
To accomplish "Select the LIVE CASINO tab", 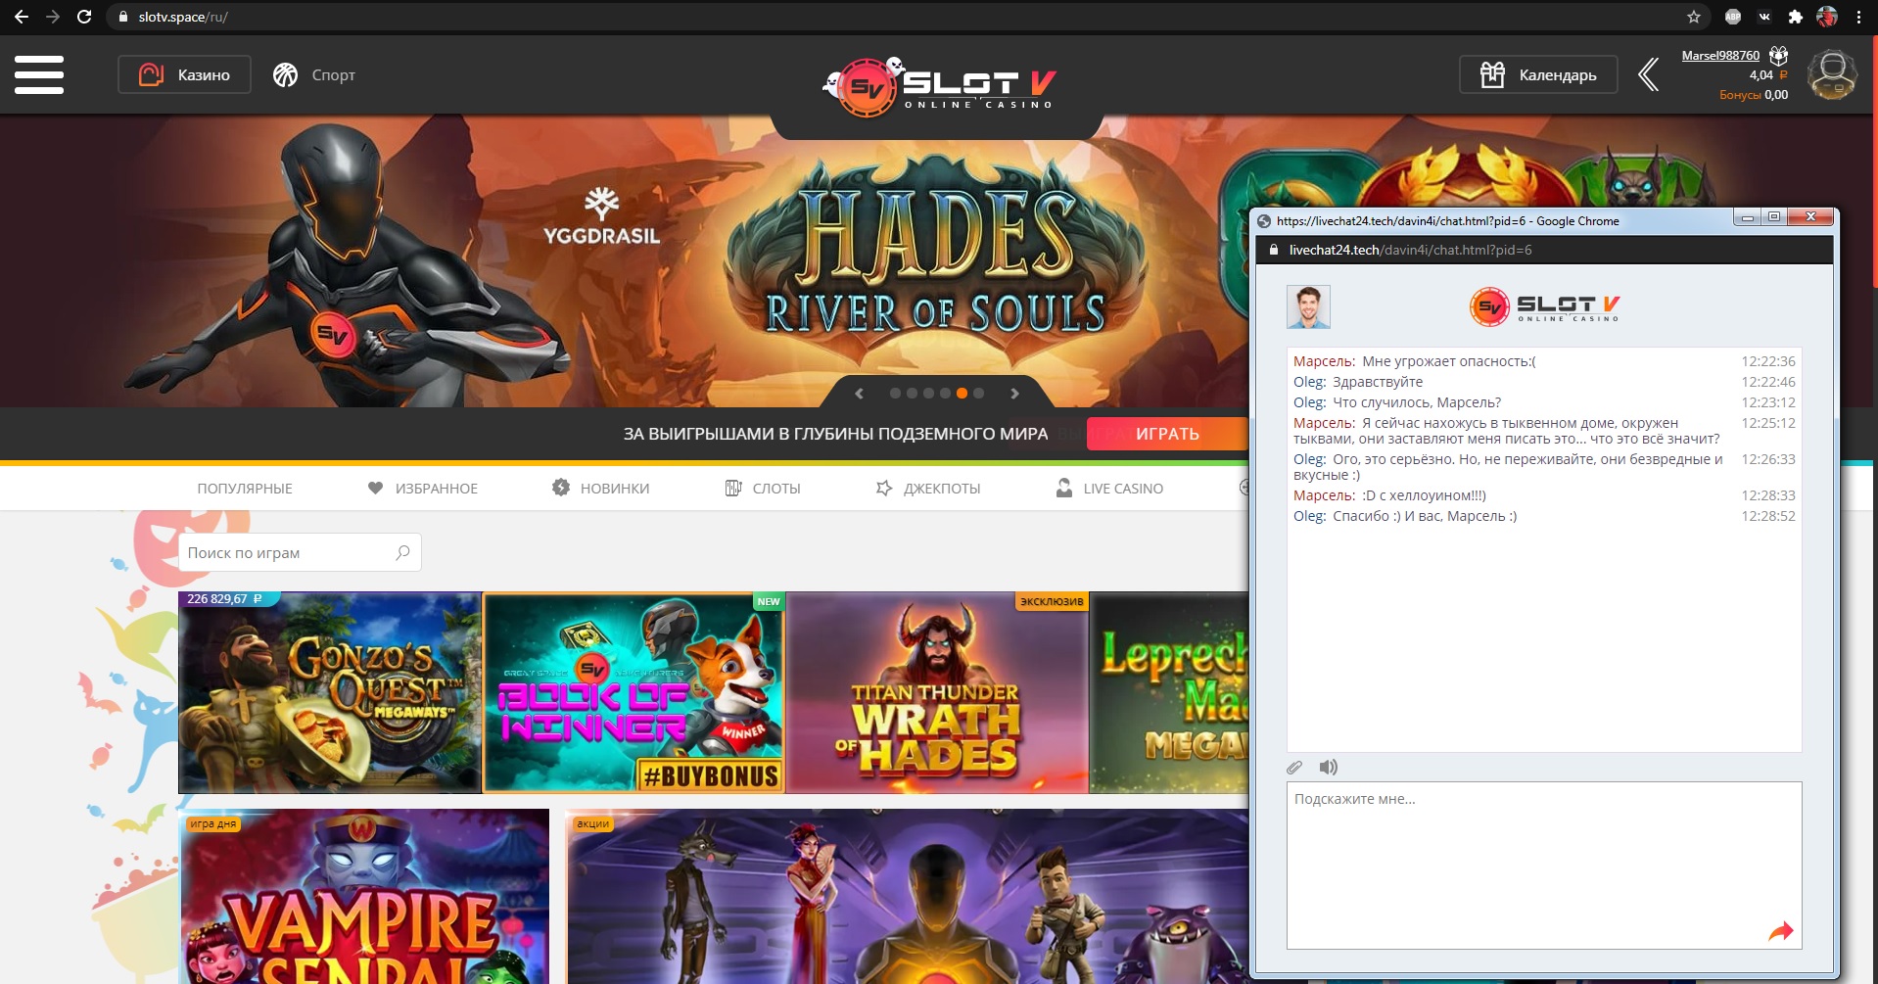I will click(x=1109, y=489).
